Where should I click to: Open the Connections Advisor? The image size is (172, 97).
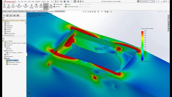pyautogui.click(x=26, y=6)
